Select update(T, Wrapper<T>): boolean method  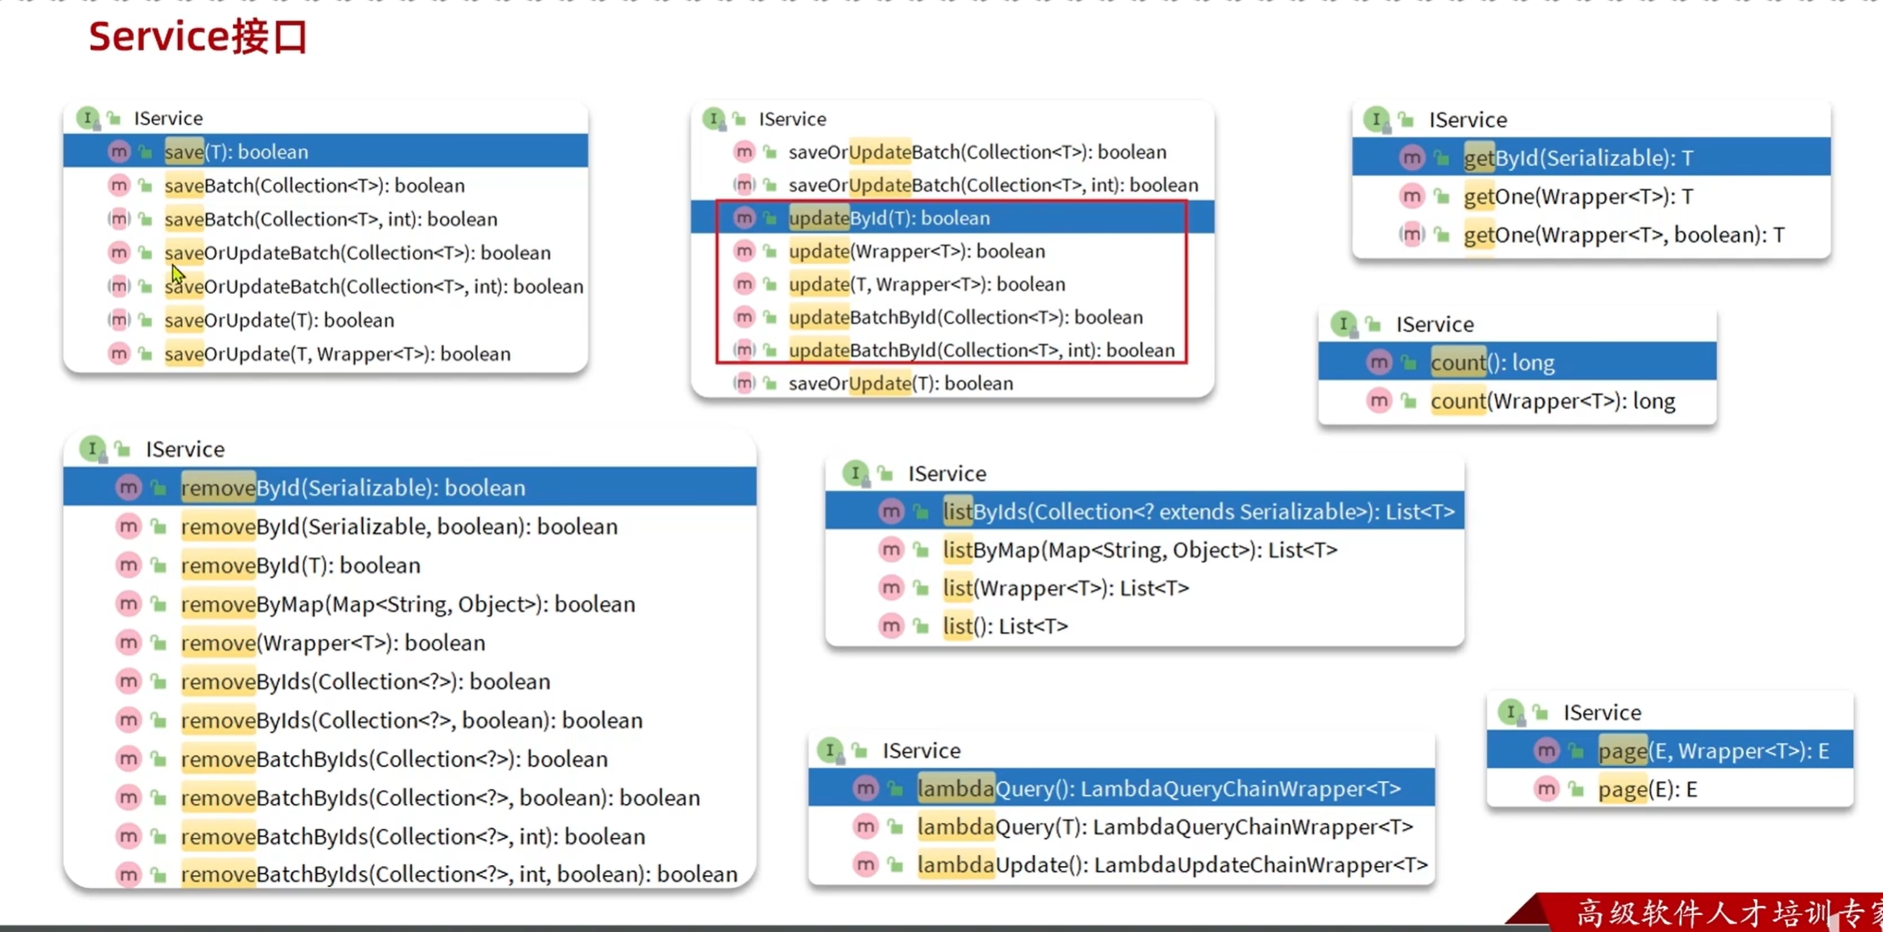point(926,284)
